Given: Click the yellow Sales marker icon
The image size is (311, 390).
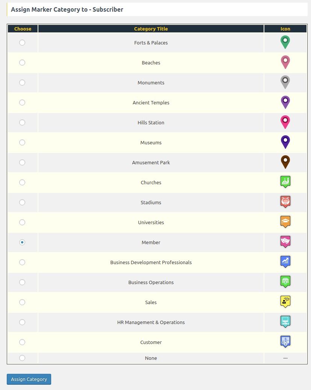Looking at the screenshot, I should 285,301.
